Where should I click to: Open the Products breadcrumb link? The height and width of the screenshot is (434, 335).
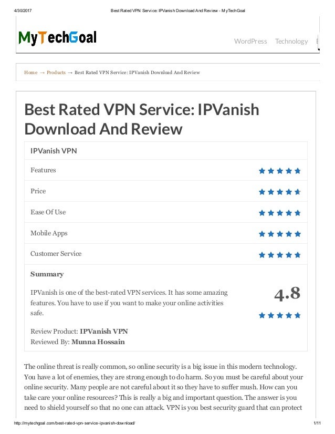coord(56,73)
